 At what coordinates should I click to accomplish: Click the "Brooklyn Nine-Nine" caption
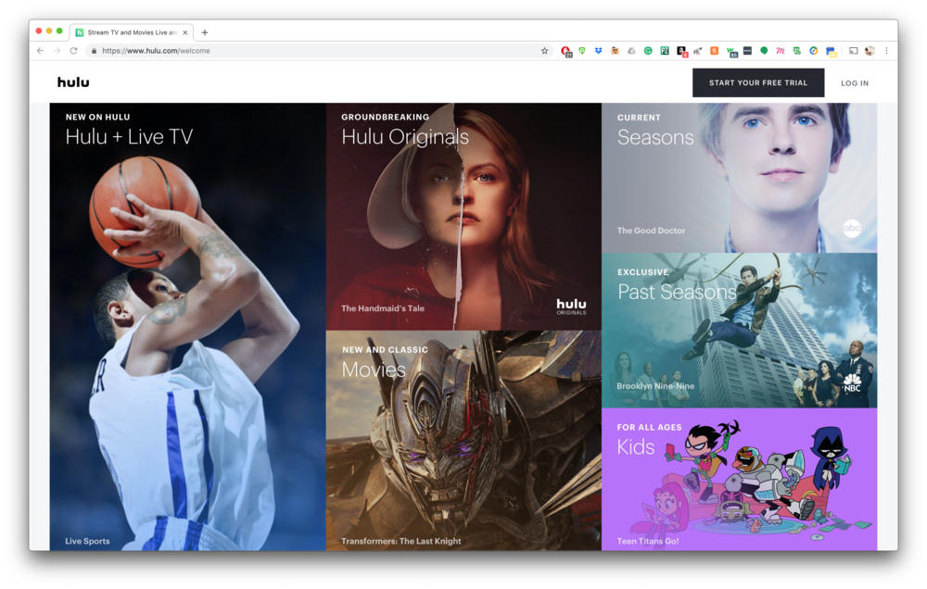(655, 386)
